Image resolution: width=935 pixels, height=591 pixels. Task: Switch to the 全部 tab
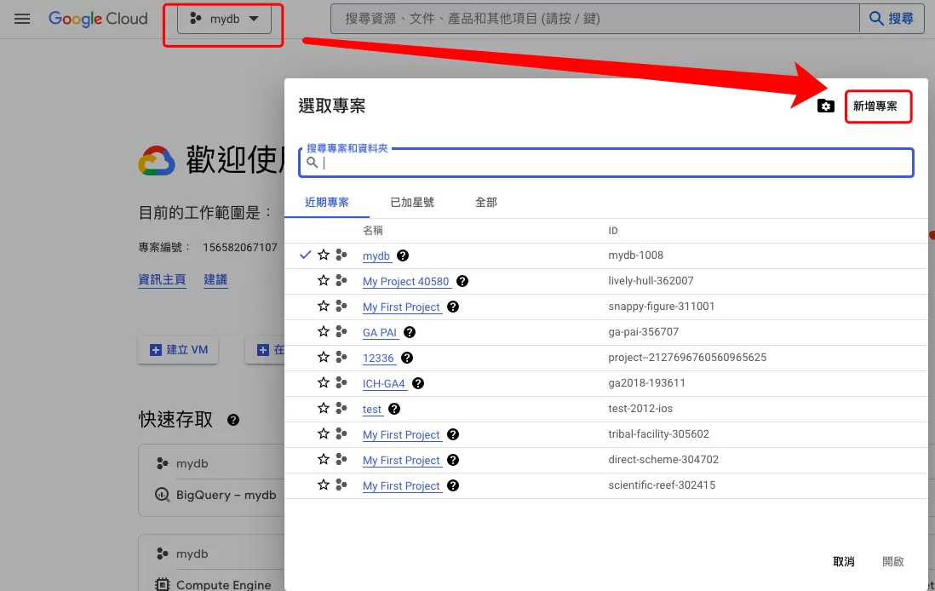[486, 203]
